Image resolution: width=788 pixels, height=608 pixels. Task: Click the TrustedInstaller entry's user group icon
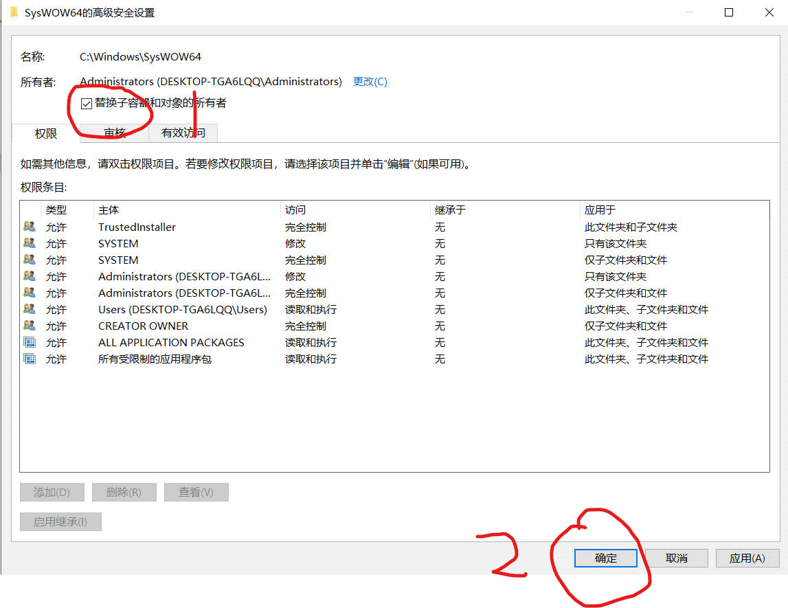(x=30, y=227)
